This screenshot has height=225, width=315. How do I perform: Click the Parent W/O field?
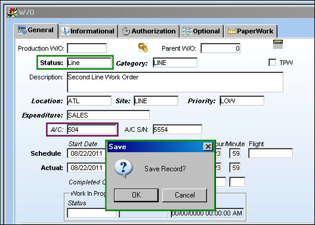click(220, 48)
